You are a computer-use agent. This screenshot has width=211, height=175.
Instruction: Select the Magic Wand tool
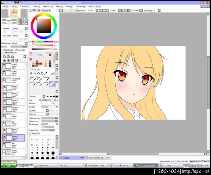(x=38, y=70)
